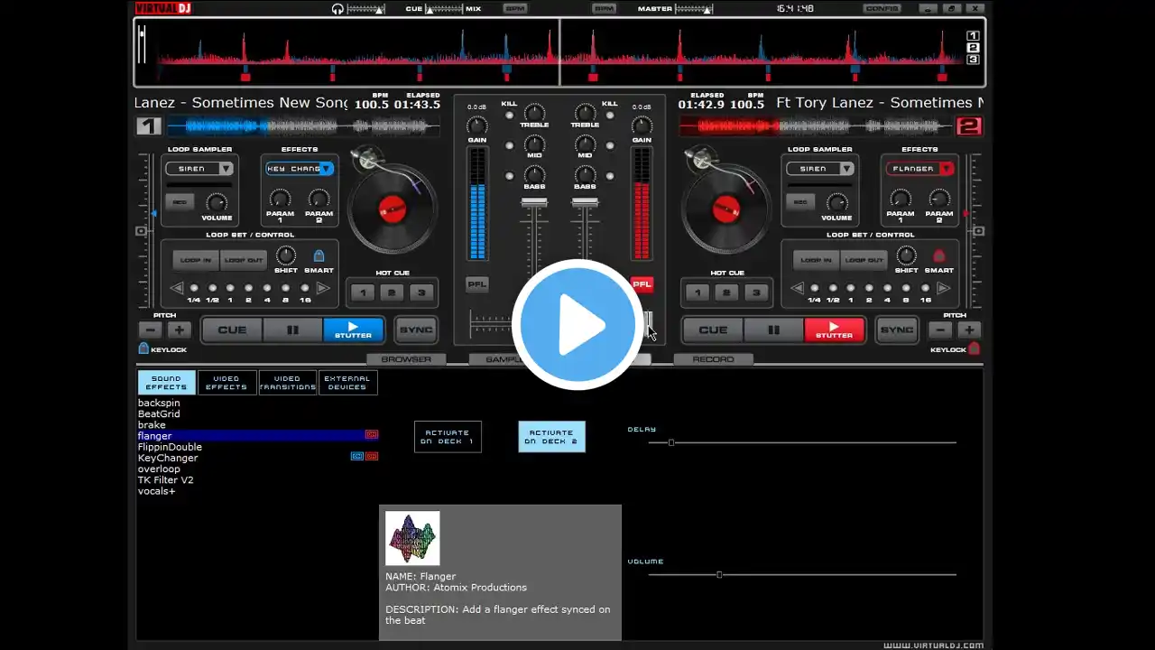Switch to the BROWSER tab
Image resolution: width=1155 pixels, height=650 pixels.
tap(406, 359)
